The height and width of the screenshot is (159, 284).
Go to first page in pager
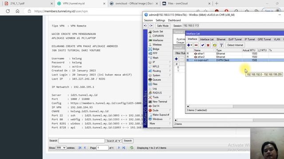[x=80, y=148]
